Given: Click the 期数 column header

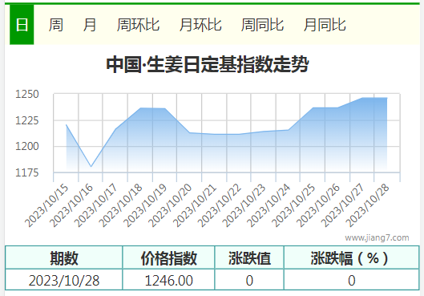Looking at the screenshot, I should [64, 257].
